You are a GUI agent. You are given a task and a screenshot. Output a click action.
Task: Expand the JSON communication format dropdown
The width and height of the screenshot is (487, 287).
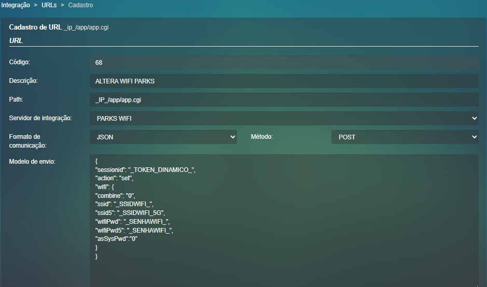click(x=163, y=137)
